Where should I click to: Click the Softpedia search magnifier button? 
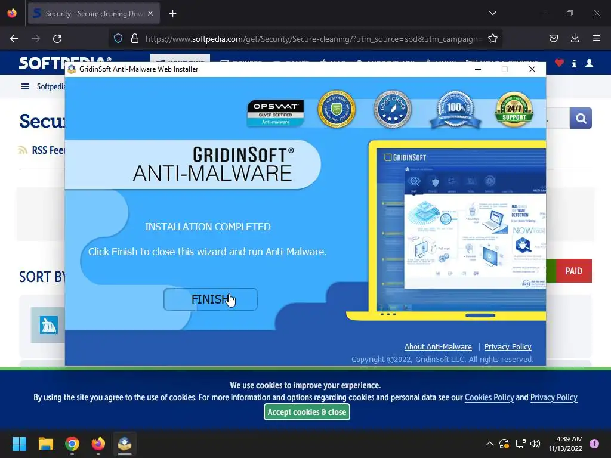tap(581, 118)
